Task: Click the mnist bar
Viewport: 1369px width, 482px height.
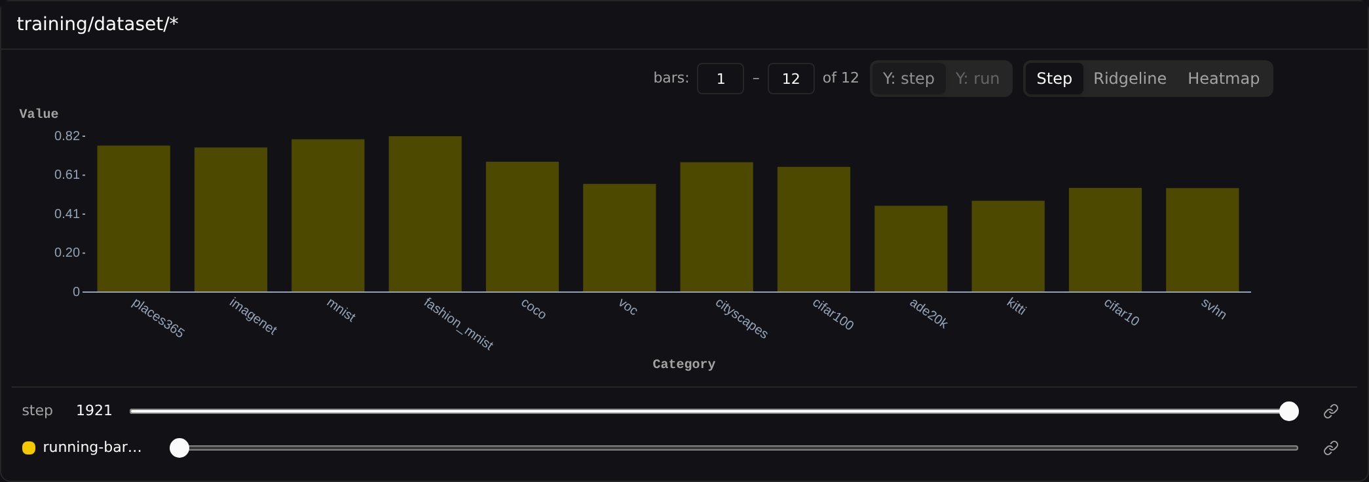Action: (x=328, y=215)
